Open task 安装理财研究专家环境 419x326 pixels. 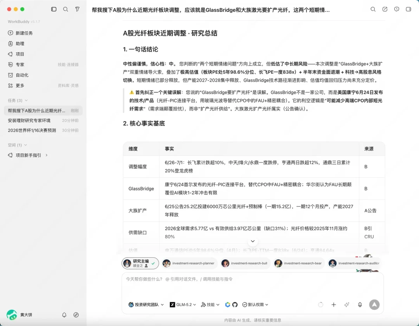[43, 121]
